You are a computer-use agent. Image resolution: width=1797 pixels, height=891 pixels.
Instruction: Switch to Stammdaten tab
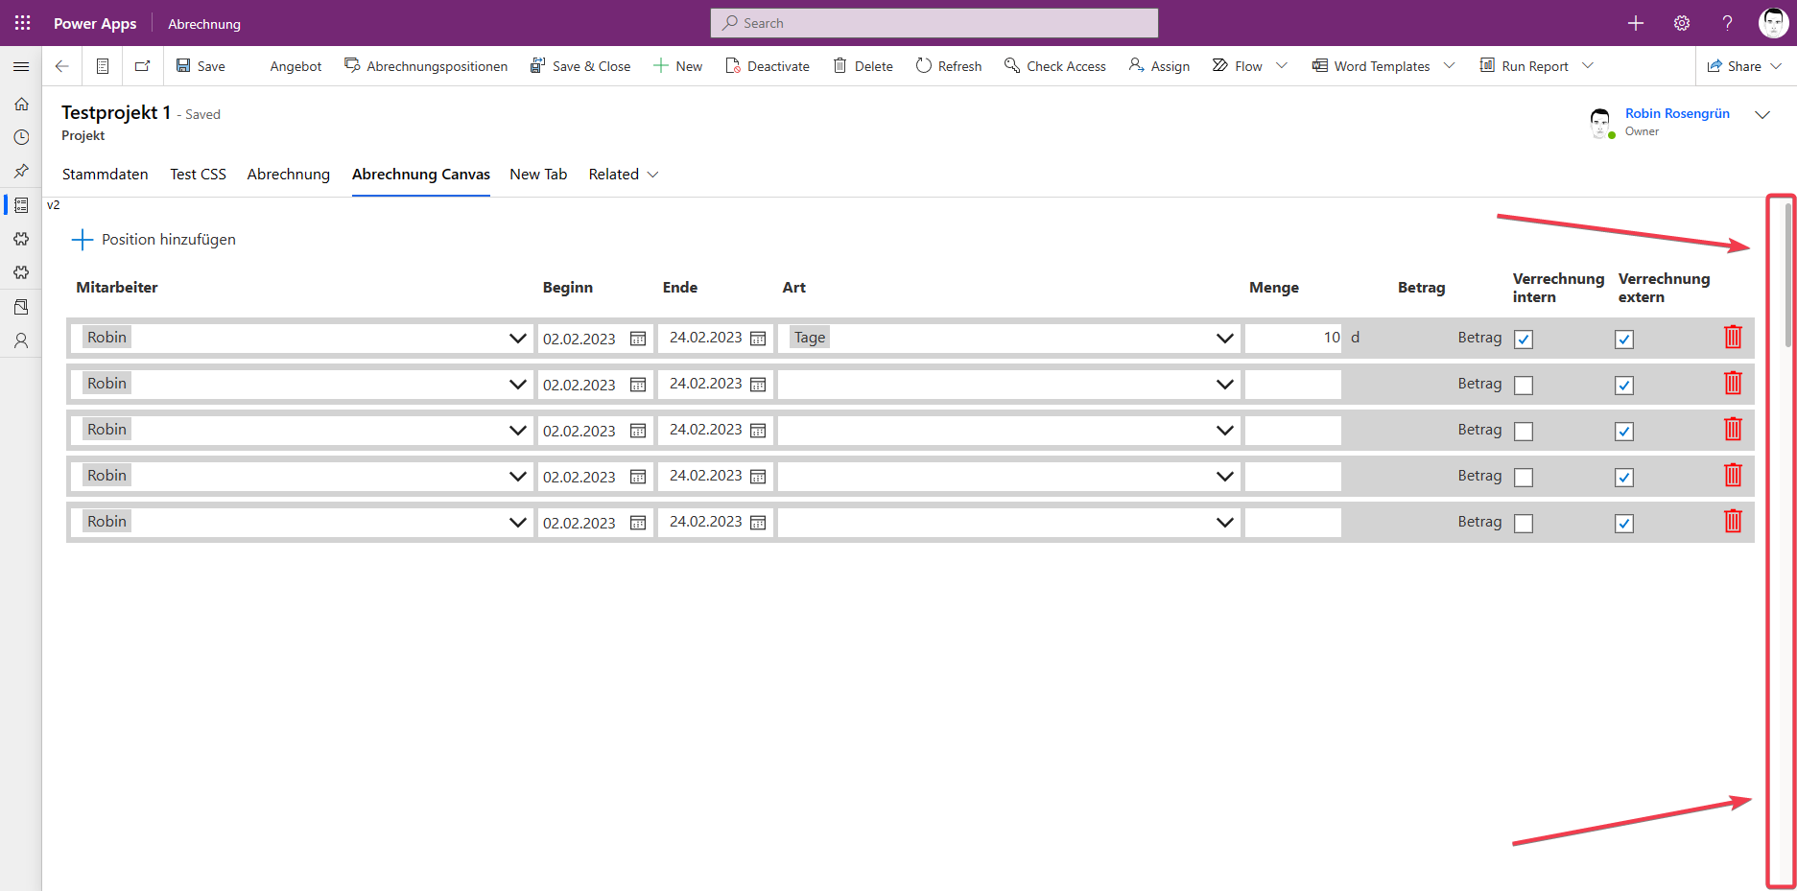(x=106, y=175)
